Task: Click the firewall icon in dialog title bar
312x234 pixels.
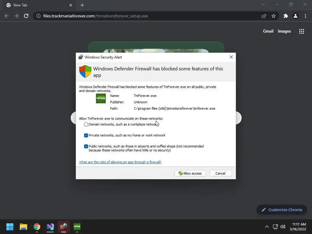Action: tap(81, 57)
